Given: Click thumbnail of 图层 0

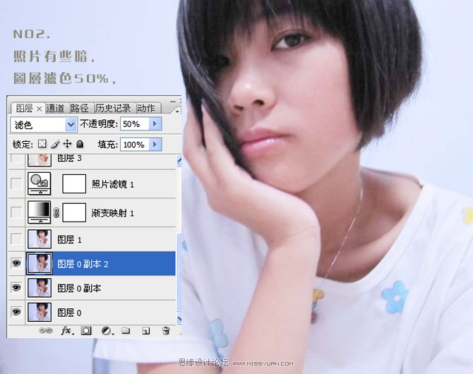Looking at the screenshot, I should click(x=40, y=312).
